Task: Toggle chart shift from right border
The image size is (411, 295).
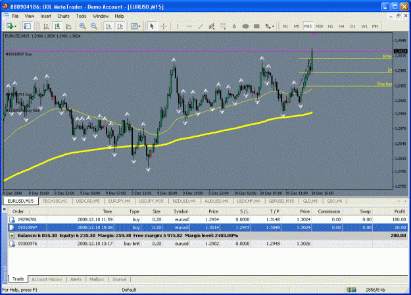Action: (x=120, y=26)
